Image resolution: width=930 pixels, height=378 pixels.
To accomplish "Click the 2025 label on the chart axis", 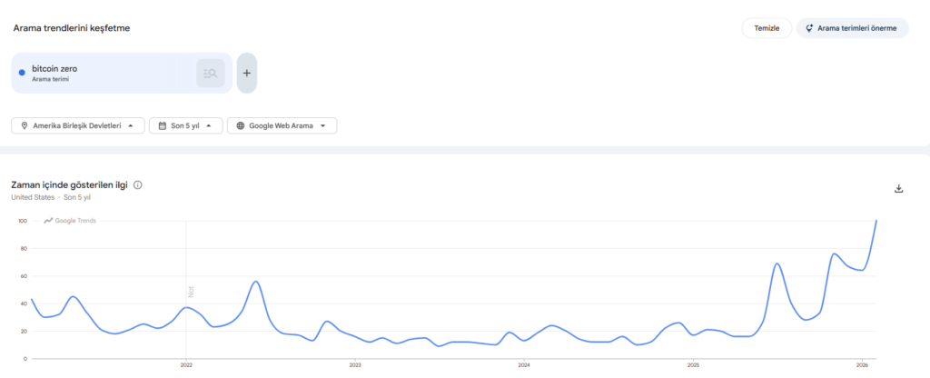I will click(693, 364).
